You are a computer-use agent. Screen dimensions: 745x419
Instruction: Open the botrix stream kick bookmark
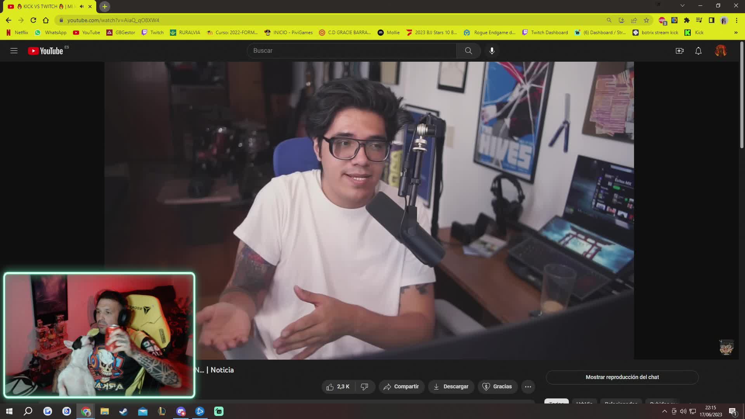(655, 33)
